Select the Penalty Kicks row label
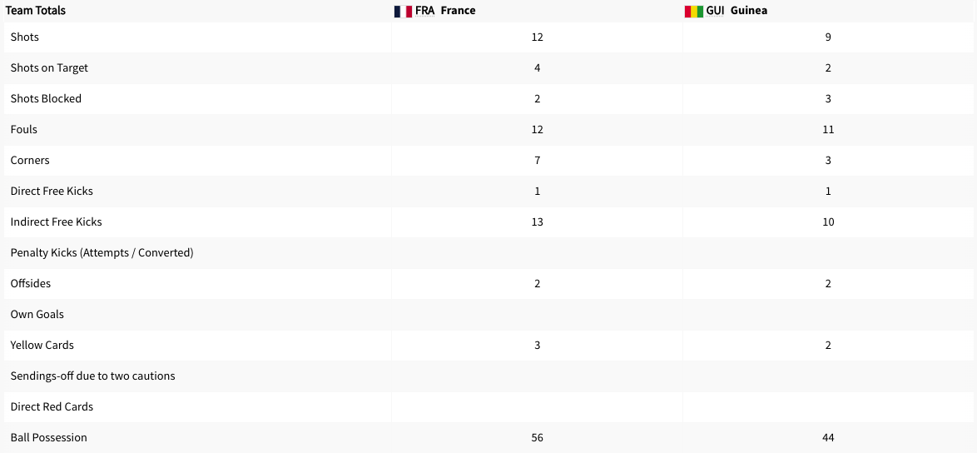Screen dimensions: 977x453 (102, 252)
